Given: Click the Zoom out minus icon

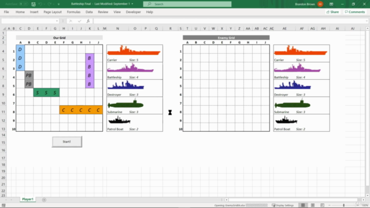Looking at the screenshot, I should (x=330, y=205).
